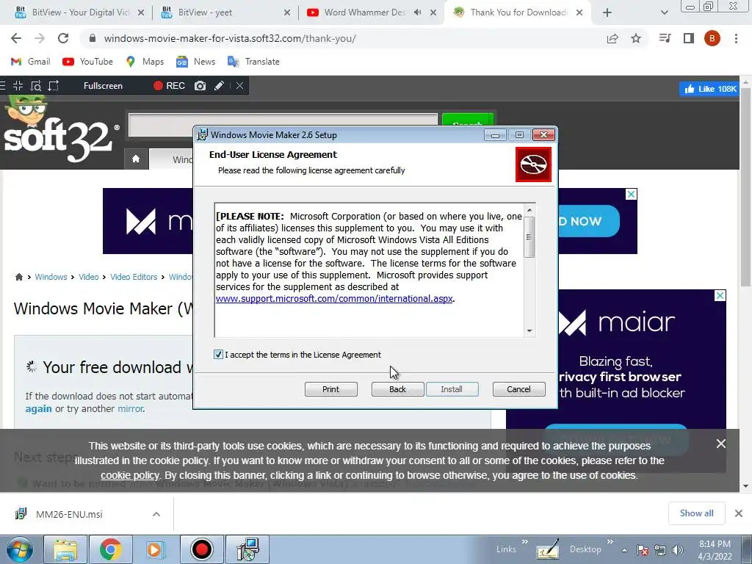The image size is (752, 564).
Task: Open Translate bookmark
Action: click(253, 62)
